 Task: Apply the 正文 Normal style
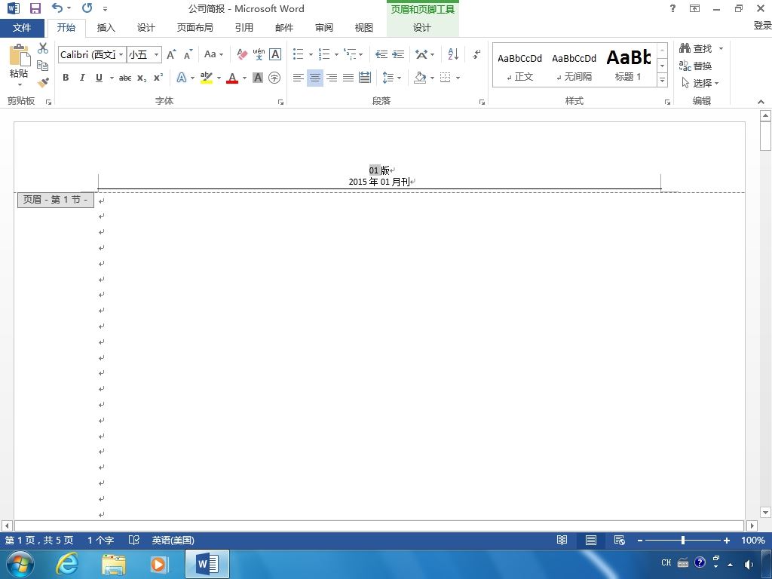click(520, 66)
